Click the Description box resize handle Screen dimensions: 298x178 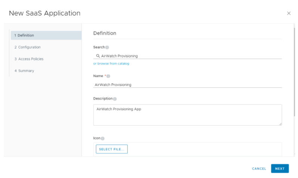click(x=280, y=124)
